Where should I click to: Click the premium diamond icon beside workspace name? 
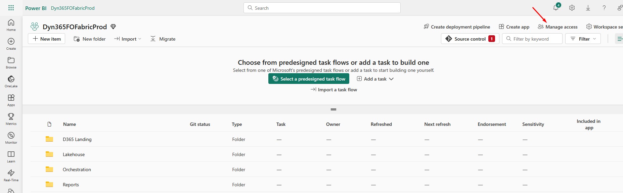(x=113, y=27)
